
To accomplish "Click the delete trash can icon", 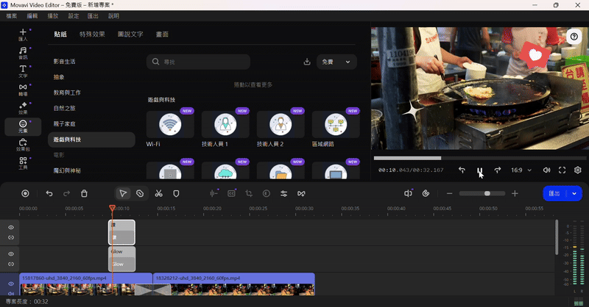I will click(x=84, y=193).
